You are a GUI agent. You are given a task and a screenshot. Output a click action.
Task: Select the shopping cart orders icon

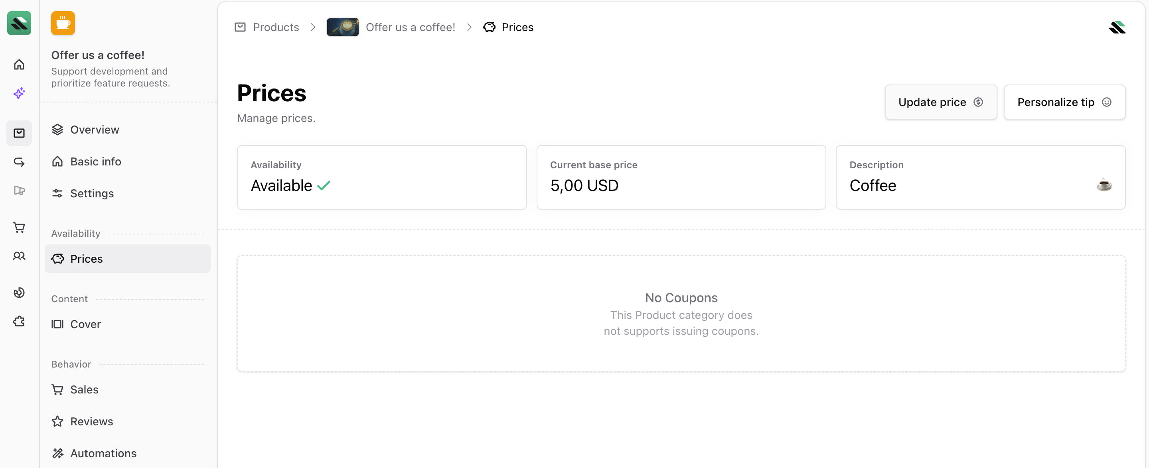point(19,227)
